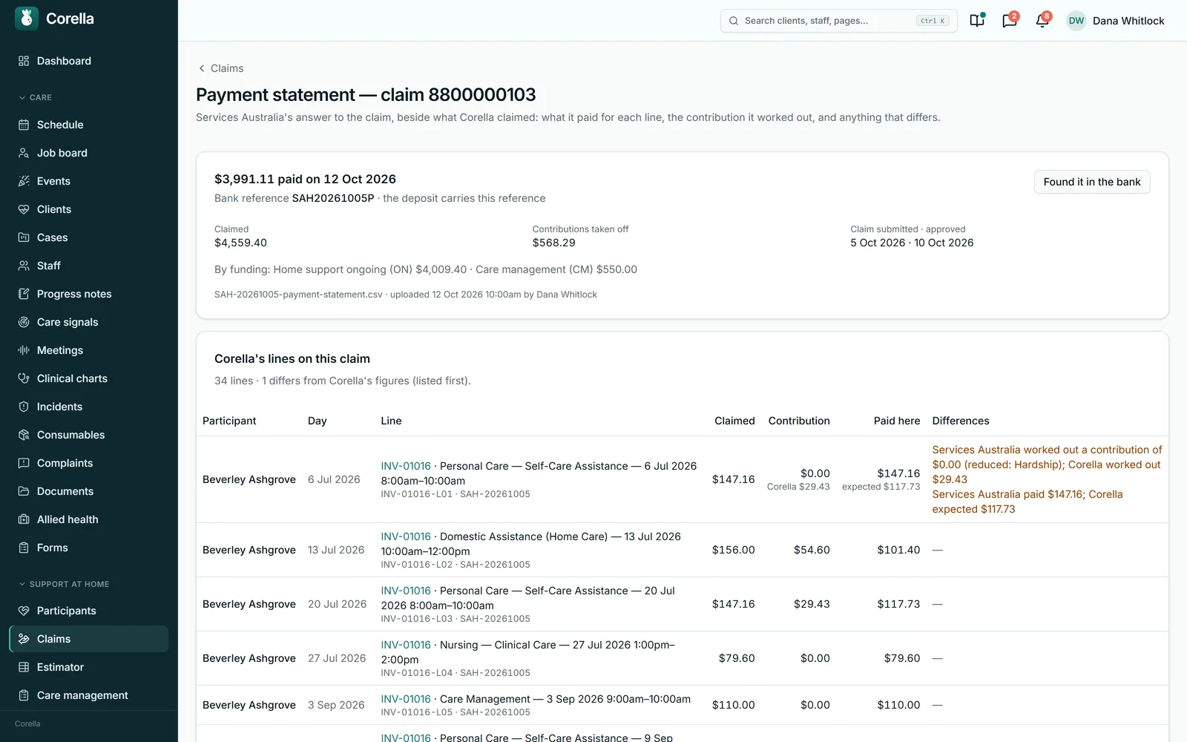Open the Schedule menu item

[x=89, y=125]
